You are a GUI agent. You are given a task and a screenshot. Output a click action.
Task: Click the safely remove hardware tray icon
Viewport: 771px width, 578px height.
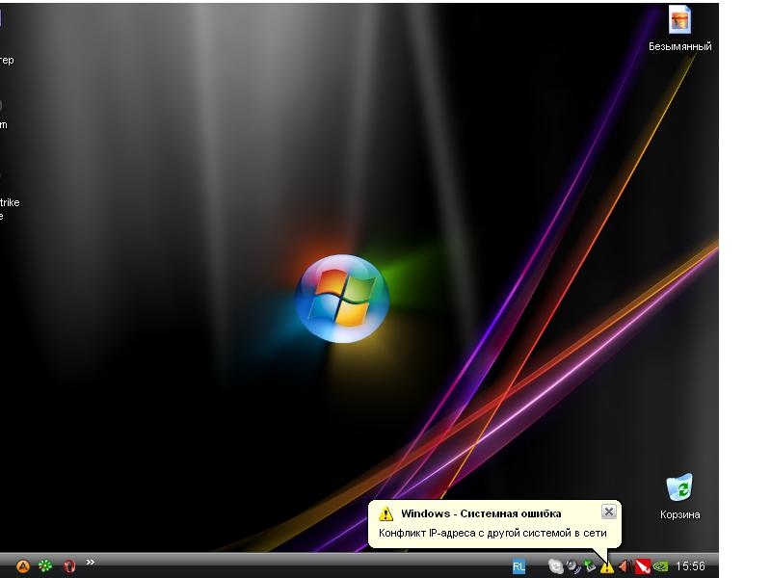tap(590, 566)
